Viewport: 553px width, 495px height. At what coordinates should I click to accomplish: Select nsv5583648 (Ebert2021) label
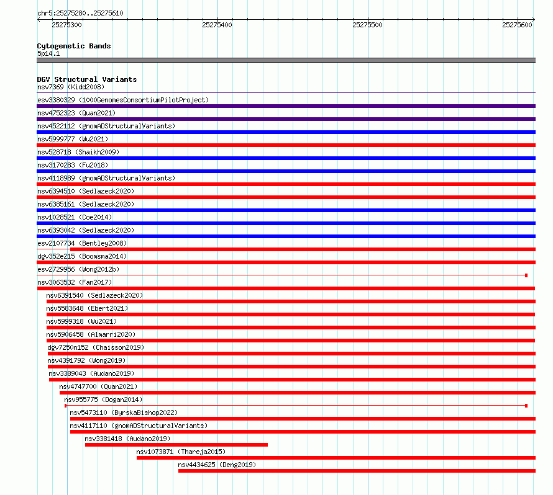87,308
